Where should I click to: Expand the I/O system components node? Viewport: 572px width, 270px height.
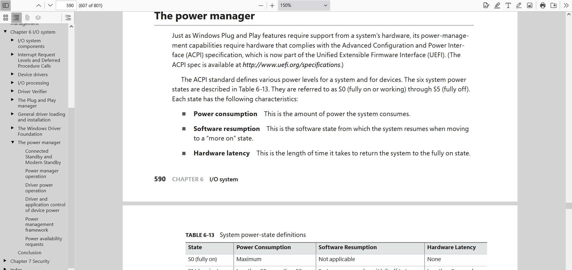[x=13, y=40]
